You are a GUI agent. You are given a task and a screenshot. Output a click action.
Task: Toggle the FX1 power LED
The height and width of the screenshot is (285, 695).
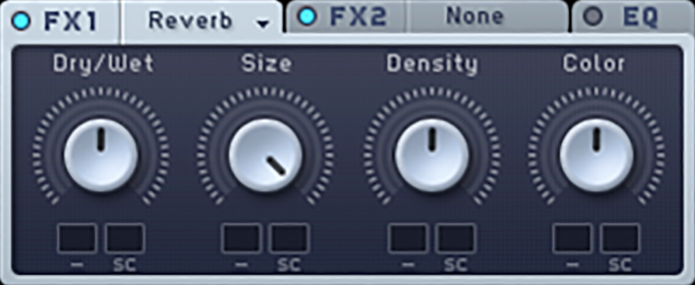(21, 21)
